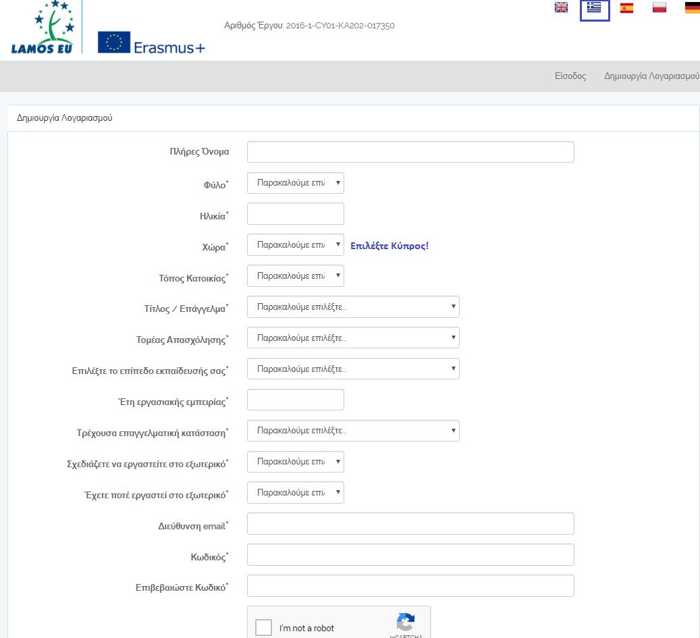Expand Τρέχουσα επαγγελματική κατάσταση dropdown
The height and width of the screenshot is (638, 700).
pos(353,431)
